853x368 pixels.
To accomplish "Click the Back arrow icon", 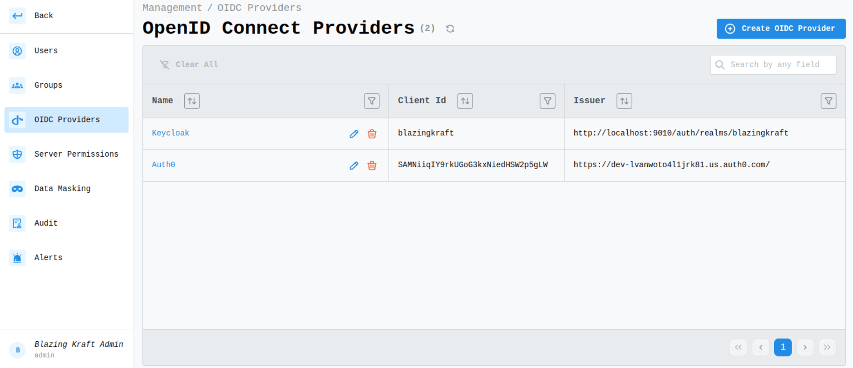I will pyautogui.click(x=17, y=16).
